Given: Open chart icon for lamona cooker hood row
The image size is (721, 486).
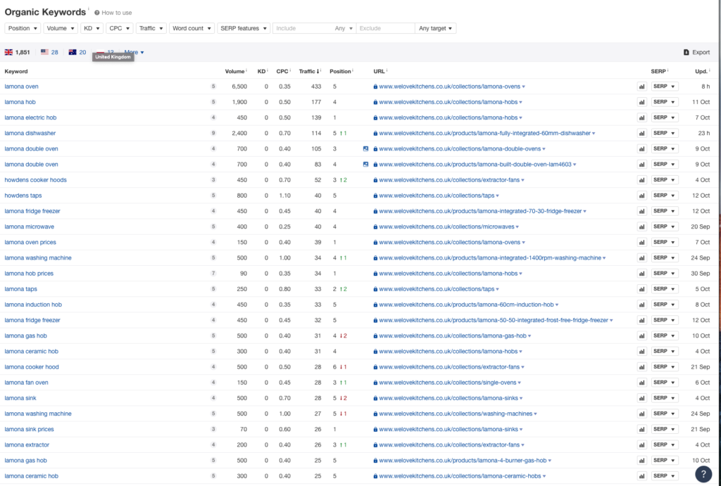Looking at the screenshot, I should (x=642, y=367).
